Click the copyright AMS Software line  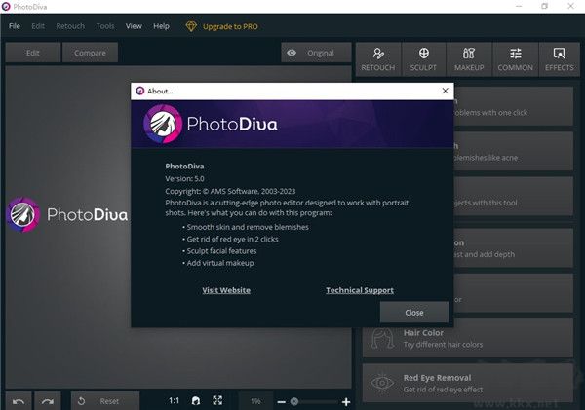click(x=230, y=191)
